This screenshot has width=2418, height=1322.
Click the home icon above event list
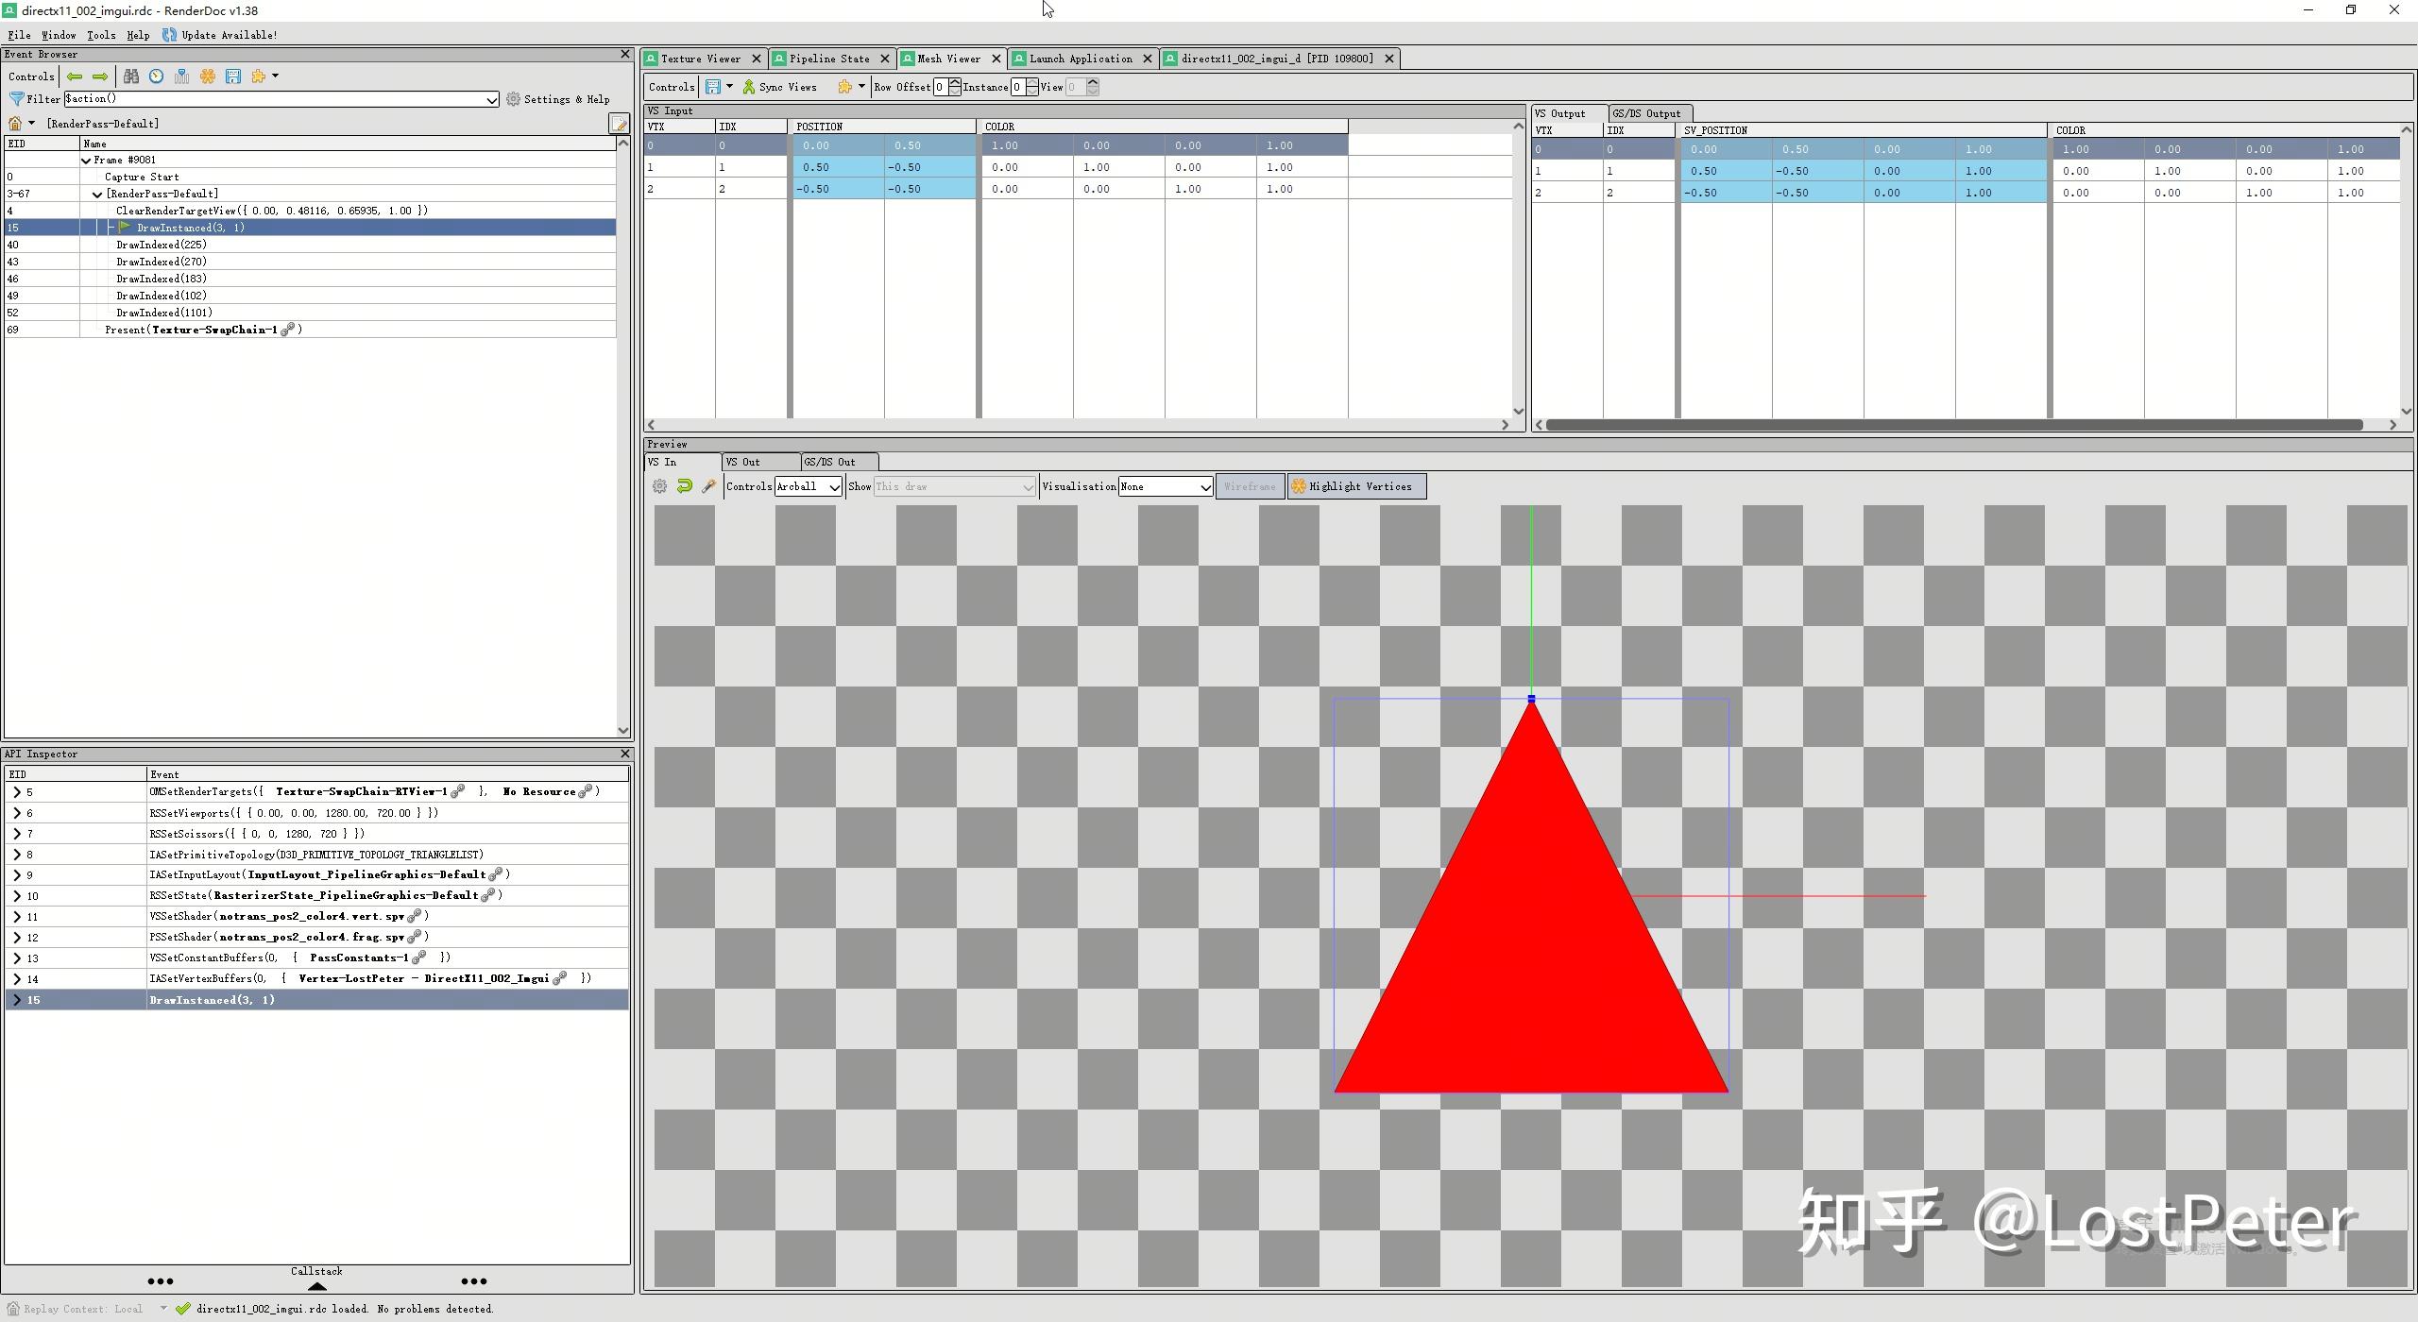coord(15,124)
